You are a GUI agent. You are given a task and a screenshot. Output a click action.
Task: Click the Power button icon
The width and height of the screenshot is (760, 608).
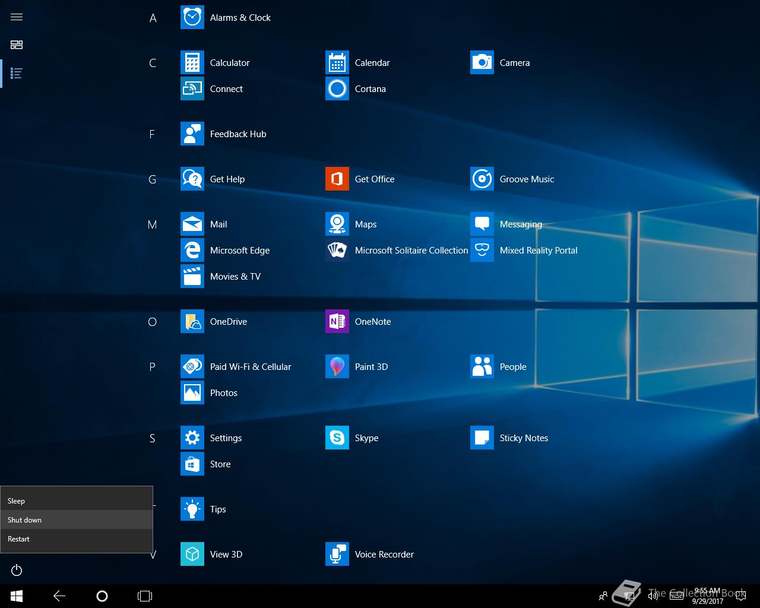(17, 570)
